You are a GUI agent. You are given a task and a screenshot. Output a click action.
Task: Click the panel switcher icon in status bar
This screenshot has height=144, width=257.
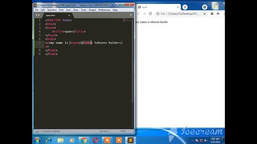point(37,131)
